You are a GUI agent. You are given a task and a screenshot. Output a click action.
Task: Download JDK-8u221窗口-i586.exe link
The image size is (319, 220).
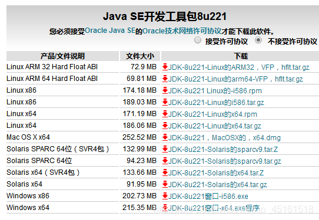pos(208,197)
